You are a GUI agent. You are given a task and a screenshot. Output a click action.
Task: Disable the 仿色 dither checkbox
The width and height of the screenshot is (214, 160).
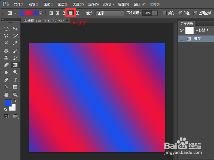pos(180,13)
